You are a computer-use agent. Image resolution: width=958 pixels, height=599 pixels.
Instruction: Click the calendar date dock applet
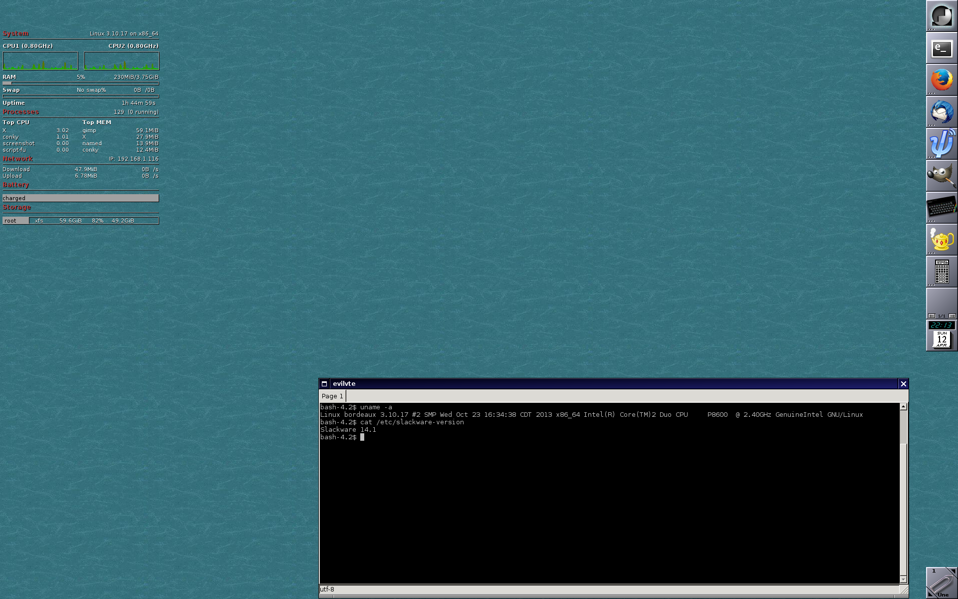[x=942, y=339]
